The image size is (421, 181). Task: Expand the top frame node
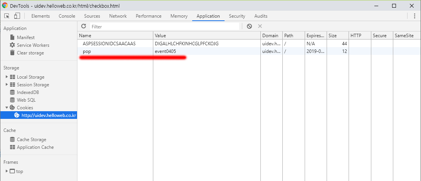(7, 171)
